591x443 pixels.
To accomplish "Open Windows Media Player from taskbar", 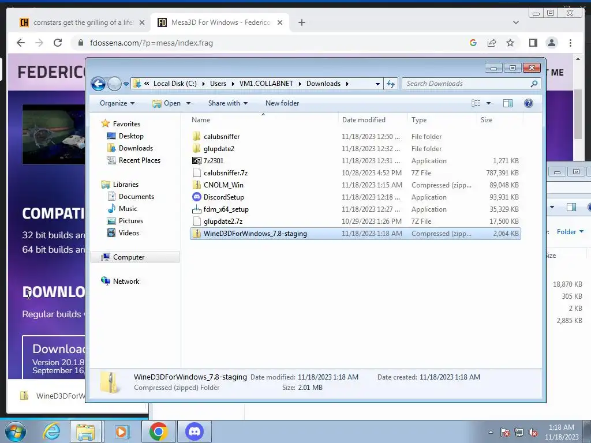I will [x=122, y=431].
